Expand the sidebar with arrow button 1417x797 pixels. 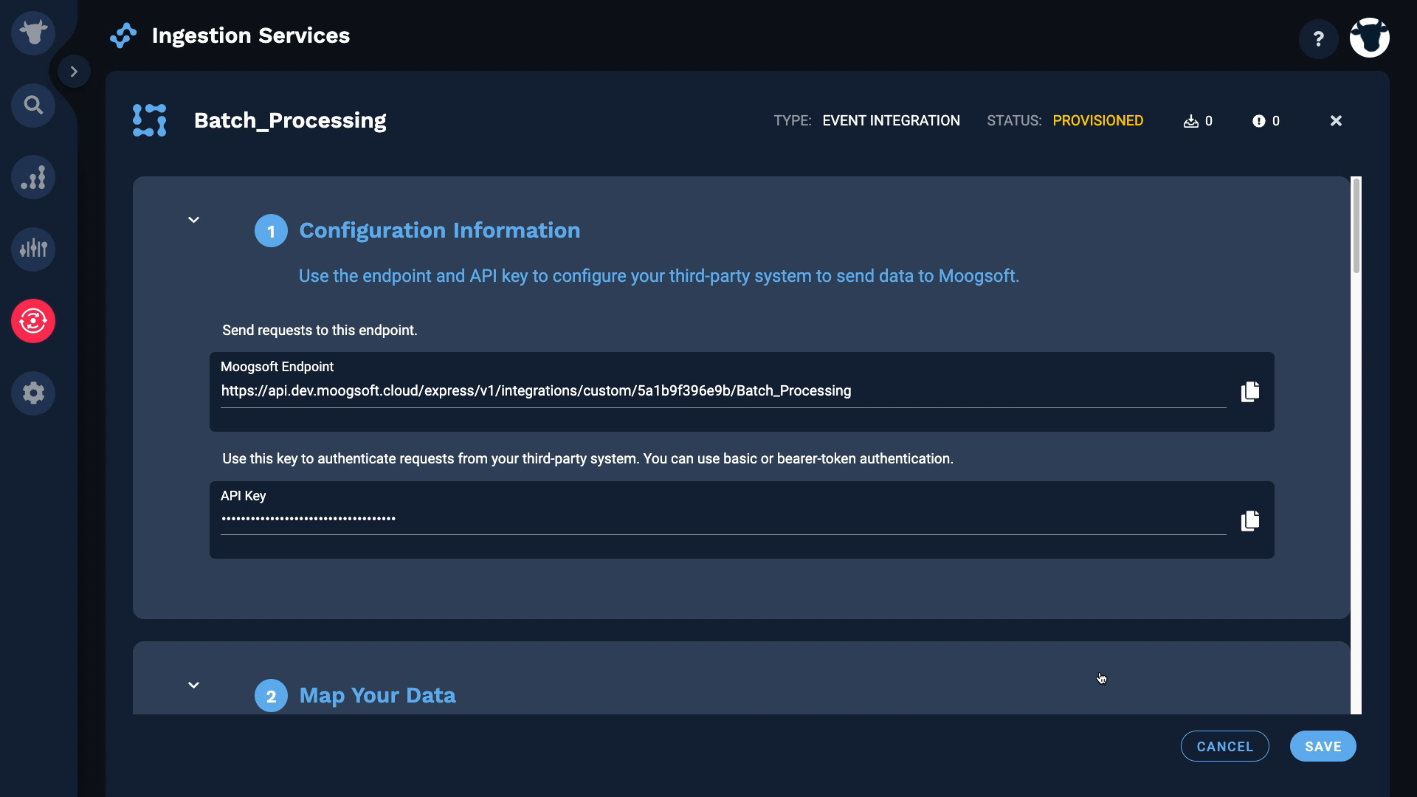(74, 72)
